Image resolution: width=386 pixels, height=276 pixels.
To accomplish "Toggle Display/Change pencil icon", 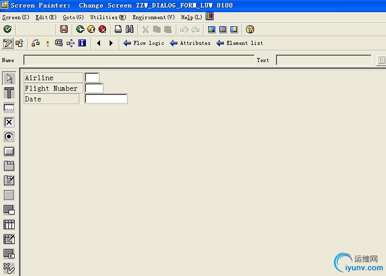I will click(x=8, y=43).
